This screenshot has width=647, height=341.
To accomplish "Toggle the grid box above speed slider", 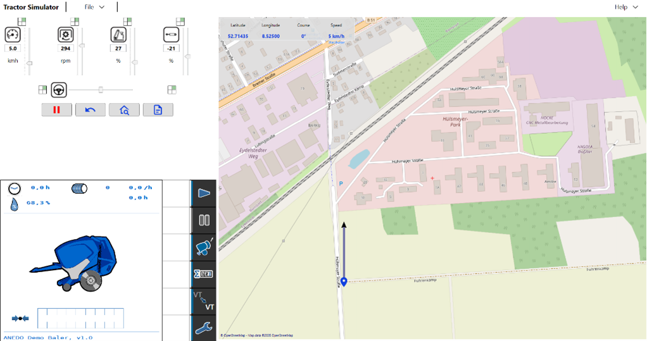I will 22,22.
